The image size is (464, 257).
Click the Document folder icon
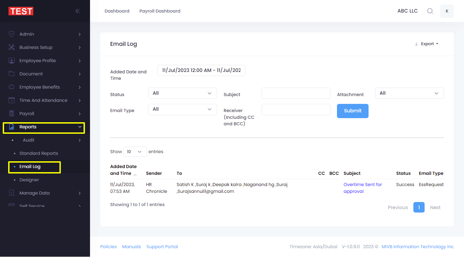point(12,74)
